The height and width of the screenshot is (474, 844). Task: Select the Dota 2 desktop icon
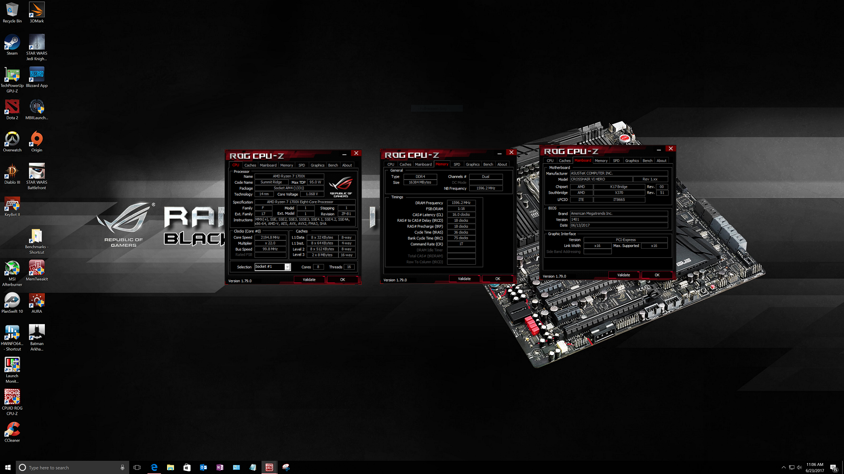pos(12,109)
